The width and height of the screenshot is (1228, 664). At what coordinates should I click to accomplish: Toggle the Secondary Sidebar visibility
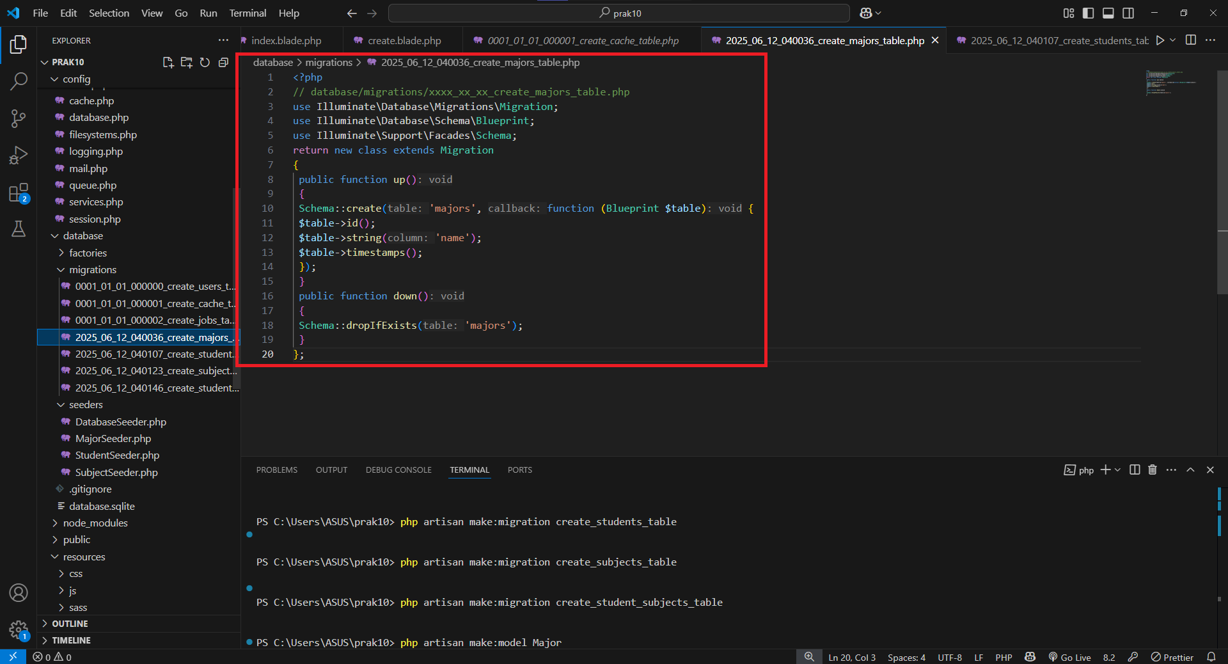pyautogui.click(x=1129, y=13)
